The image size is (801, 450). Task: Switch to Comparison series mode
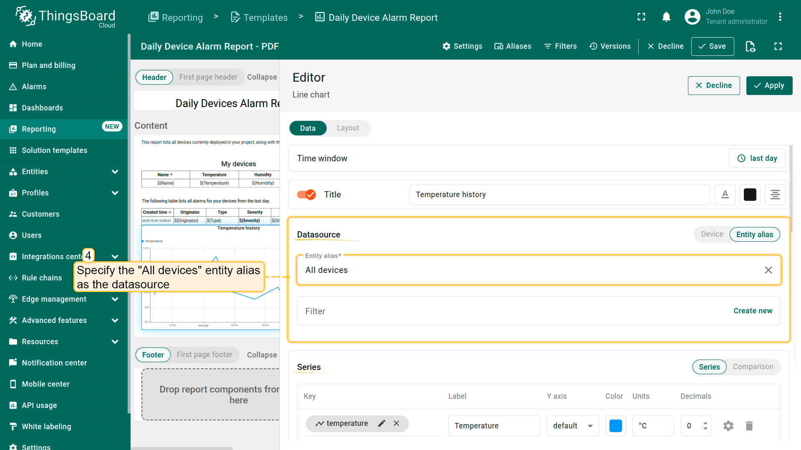click(753, 367)
